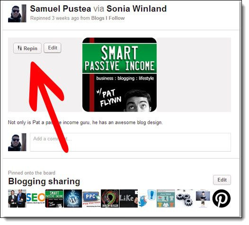Viewport: 249px width, 225px height.
Task: Open the two men in suits thumbnail
Action: [17, 199]
